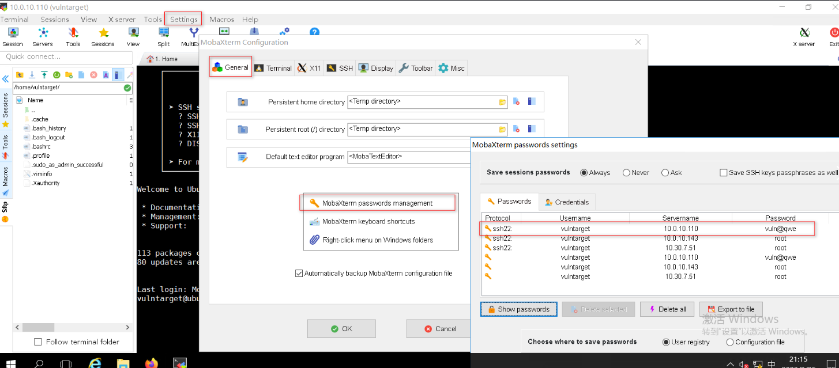Open the Macros menu
The width and height of the screenshot is (839, 368).
(x=222, y=19)
